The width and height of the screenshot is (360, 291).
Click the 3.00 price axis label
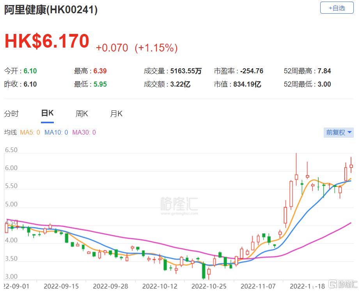point(11,277)
